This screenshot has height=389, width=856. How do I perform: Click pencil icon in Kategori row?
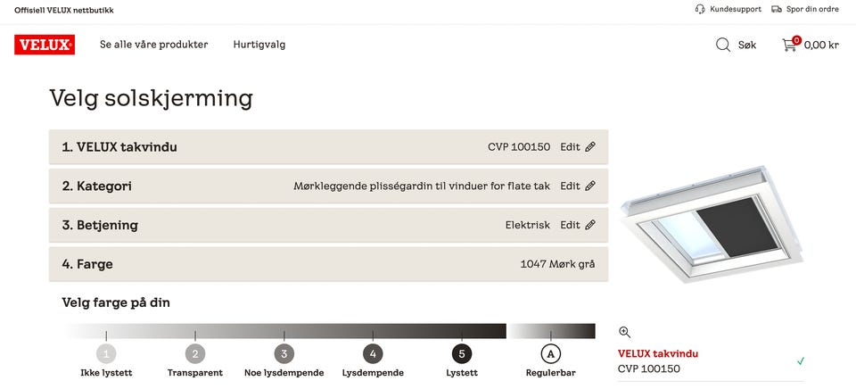tap(590, 186)
